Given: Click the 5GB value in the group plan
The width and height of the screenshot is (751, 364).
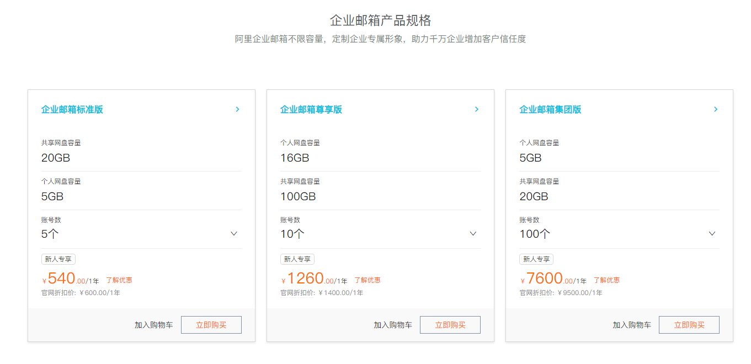Looking at the screenshot, I should click(531, 158).
